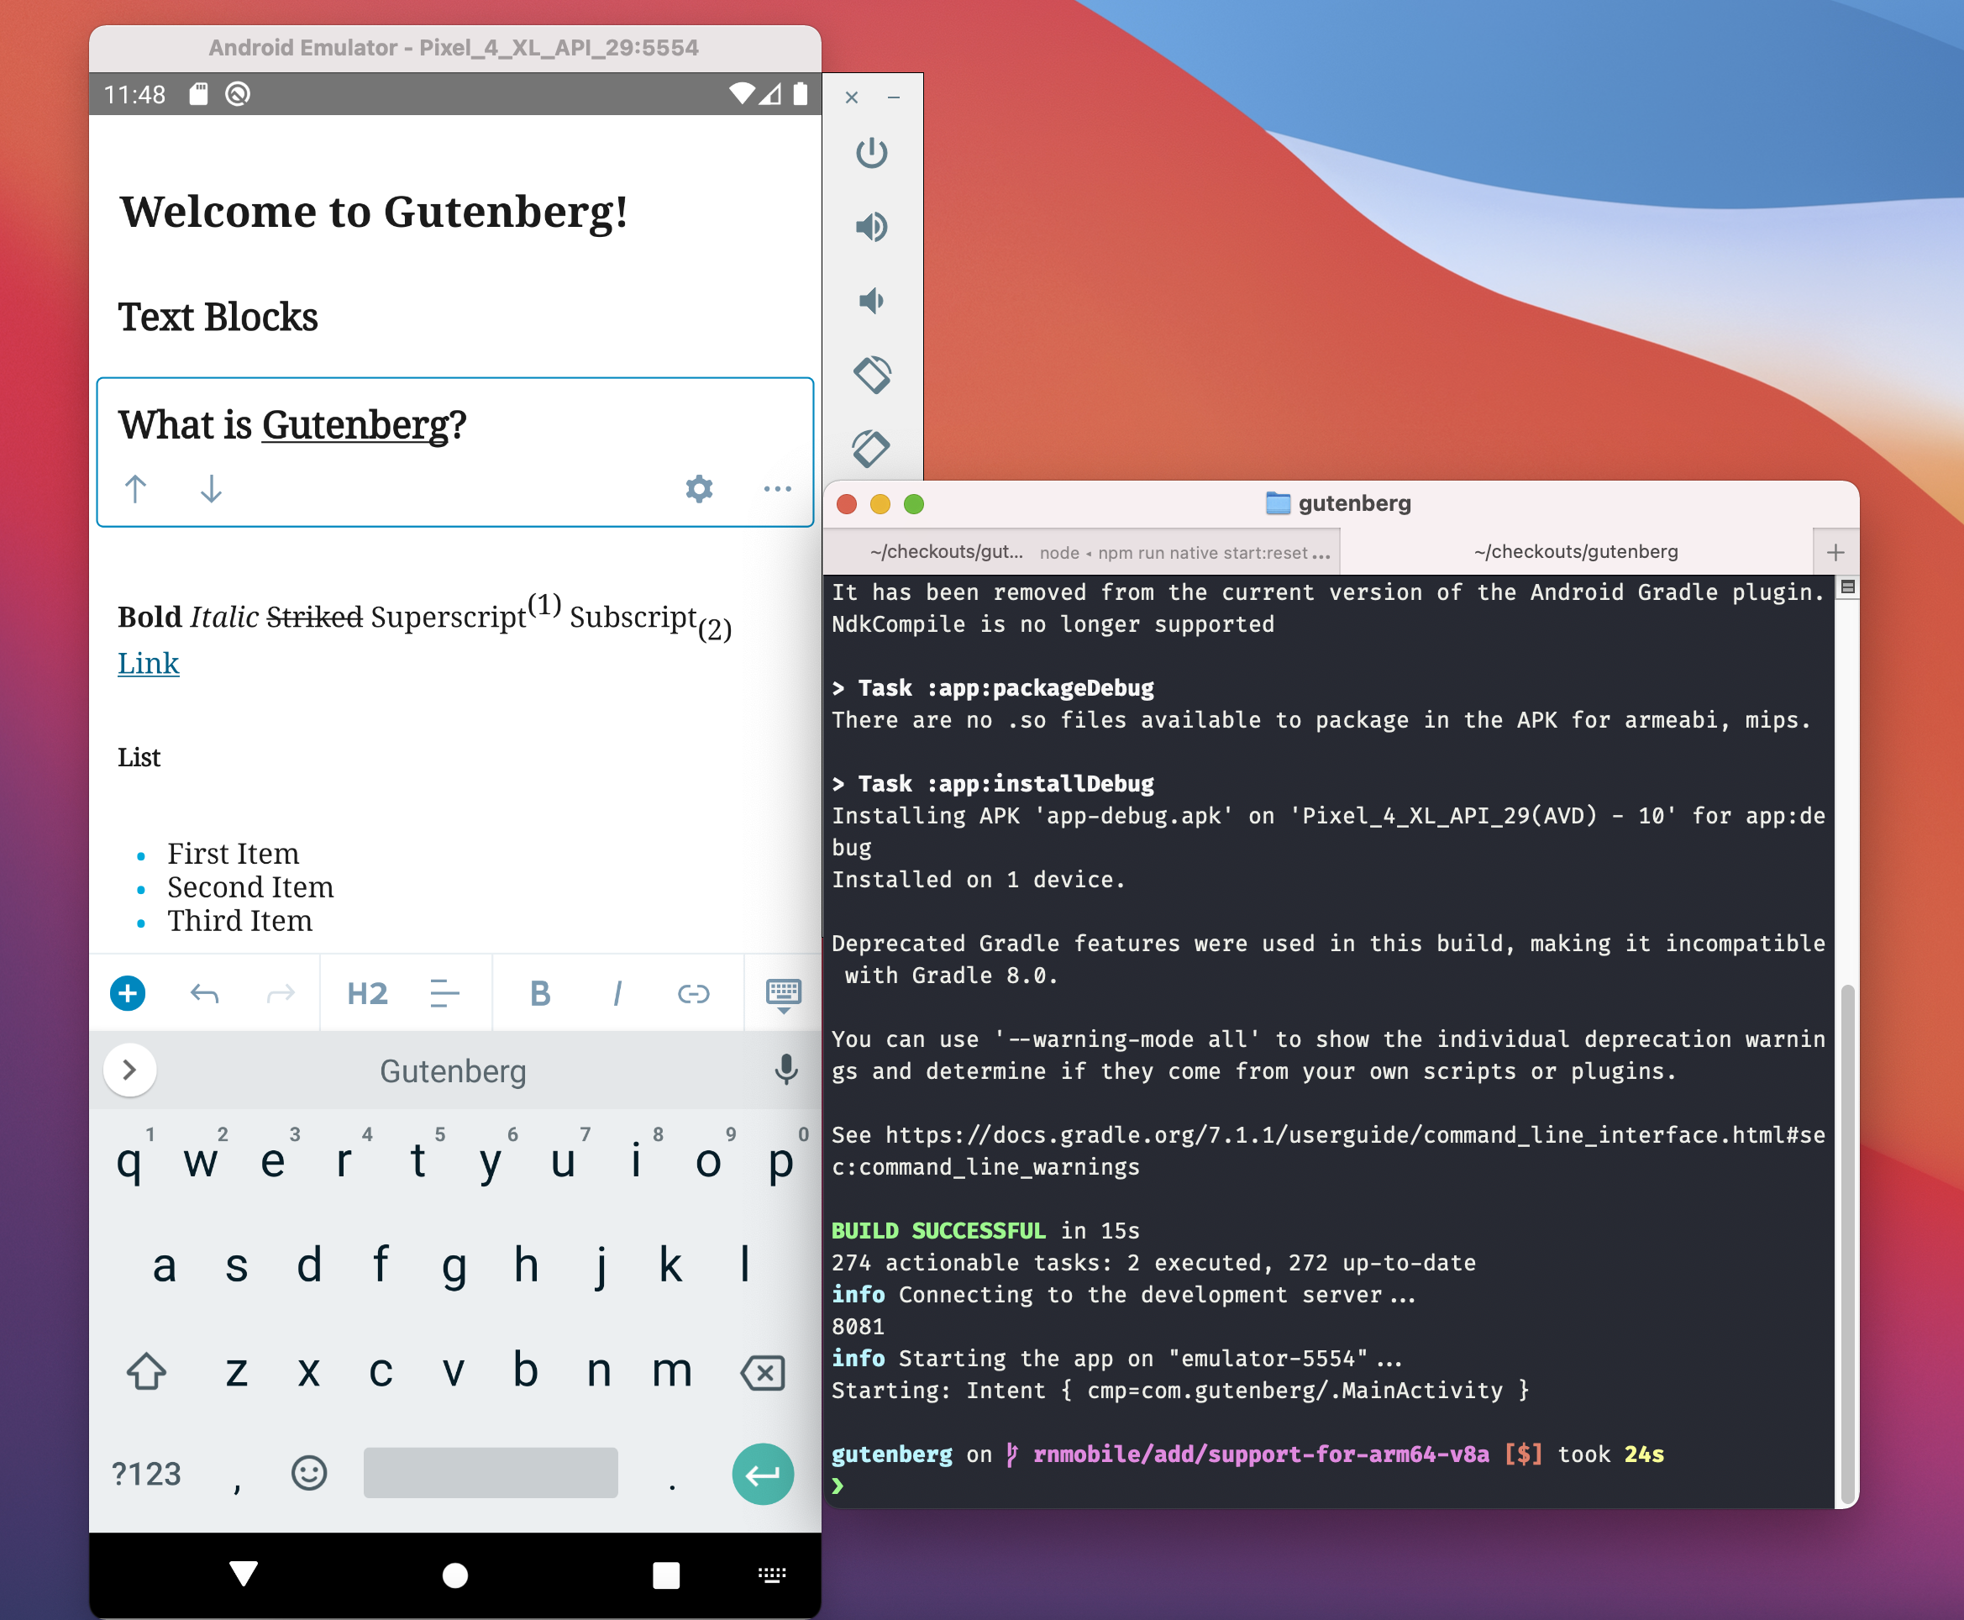Open the text alignment options
1964x1620 pixels.
tap(444, 993)
